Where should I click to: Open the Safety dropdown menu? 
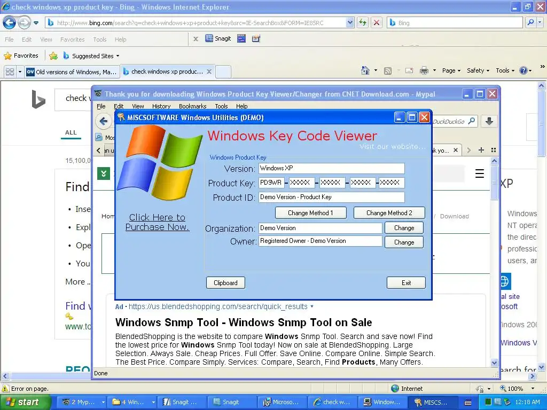478,71
